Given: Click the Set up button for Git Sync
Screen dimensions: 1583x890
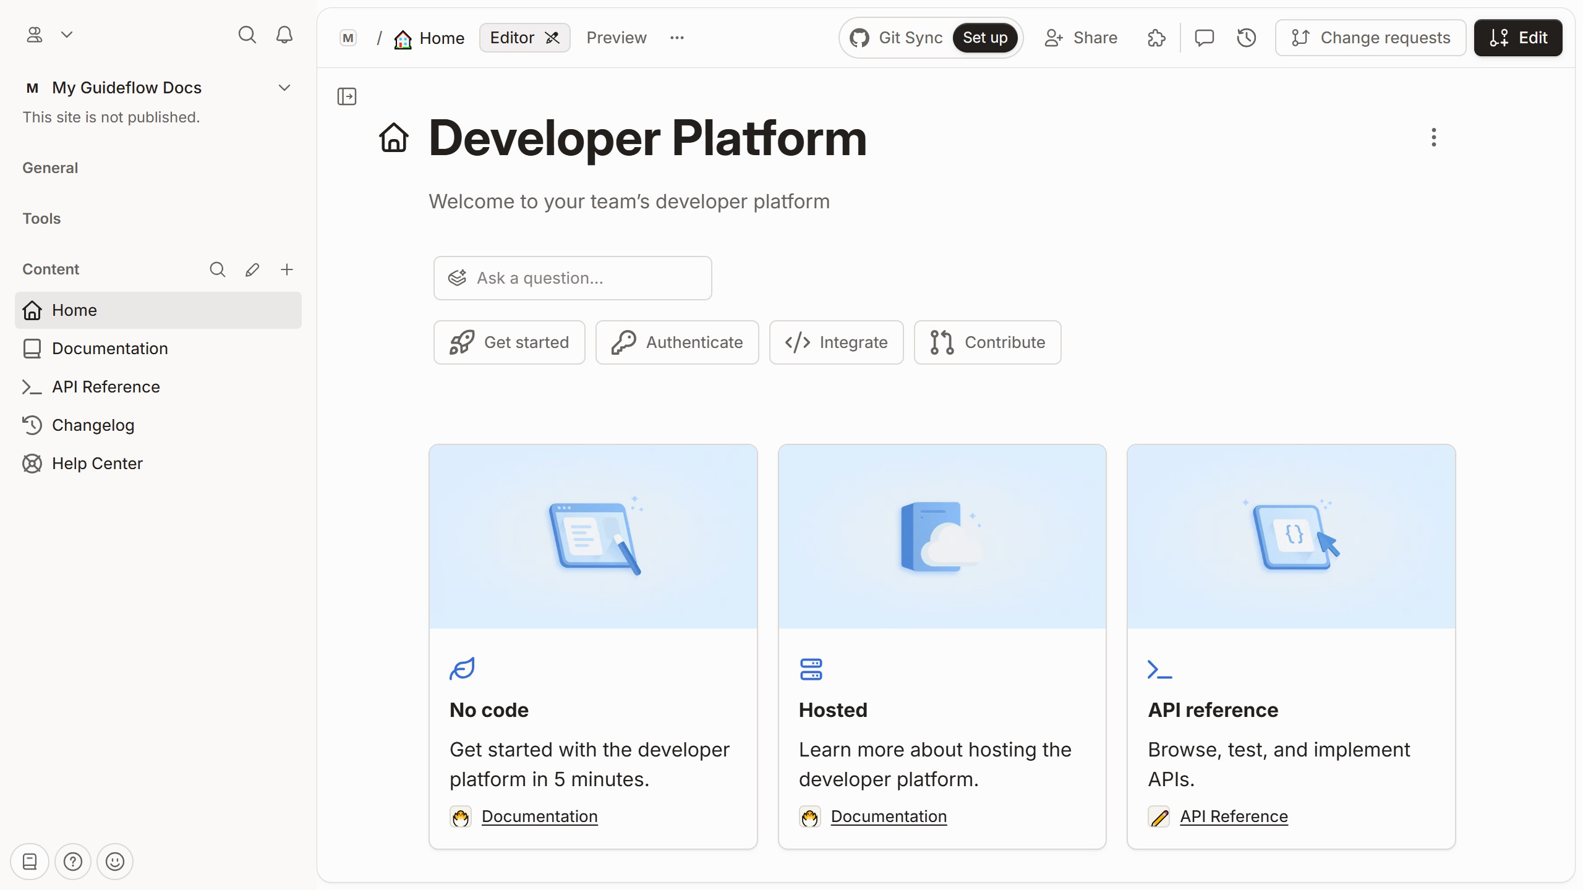Looking at the screenshot, I should pos(985,38).
